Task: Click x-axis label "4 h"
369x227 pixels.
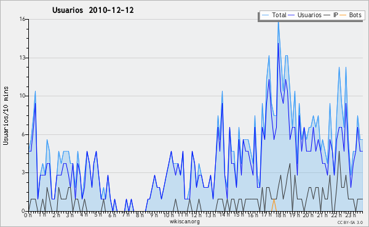Action: click(84, 215)
